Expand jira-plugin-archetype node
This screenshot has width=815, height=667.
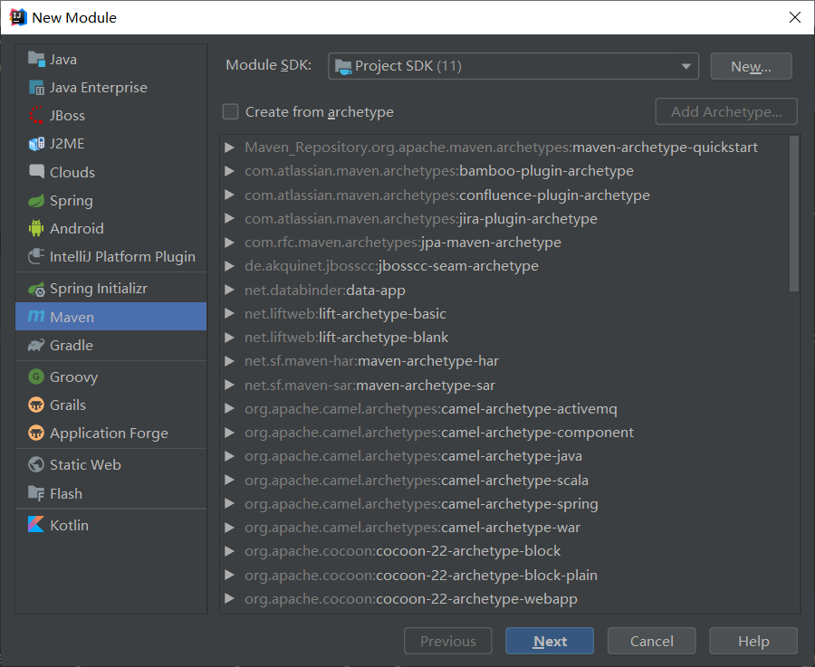pos(229,219)
